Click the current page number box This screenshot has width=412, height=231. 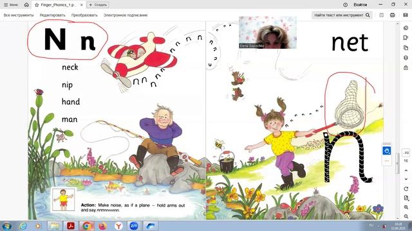[406, 153]
